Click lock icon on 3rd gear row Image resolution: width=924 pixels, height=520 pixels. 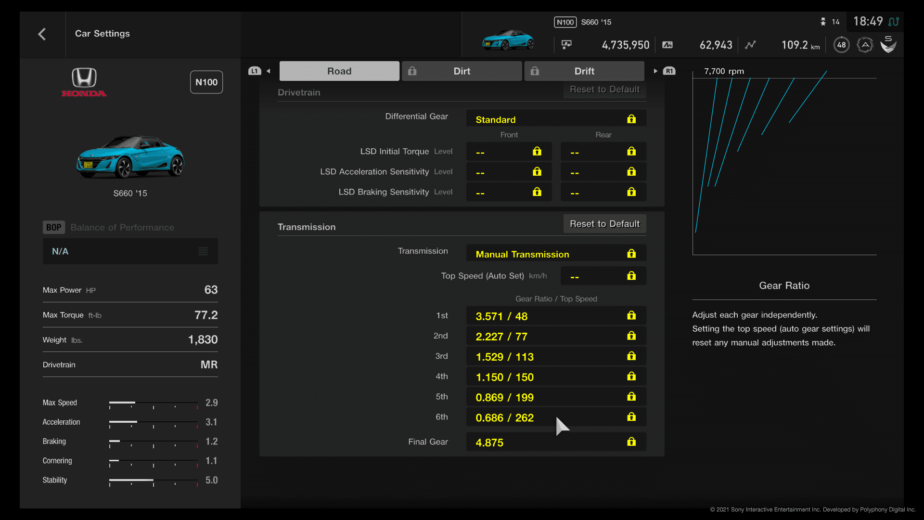click(631, 356)
